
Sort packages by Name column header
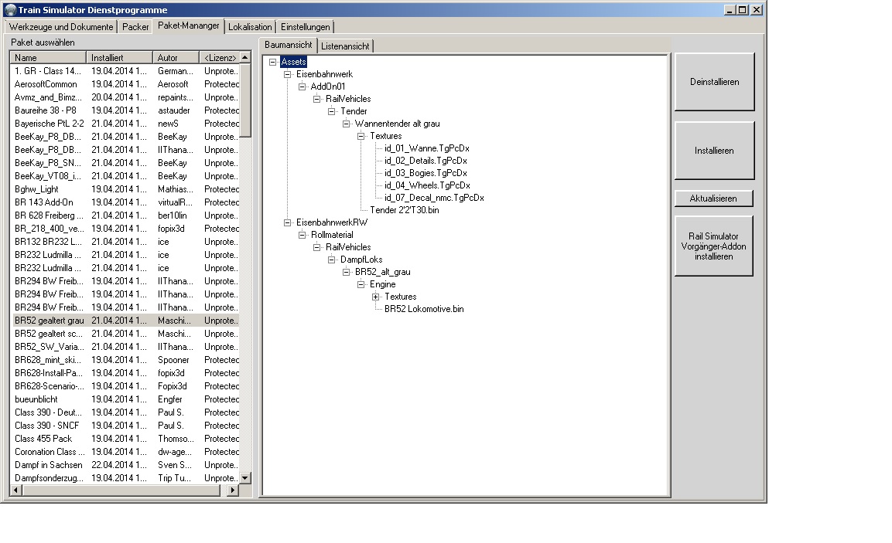click(x=48, y=57)
